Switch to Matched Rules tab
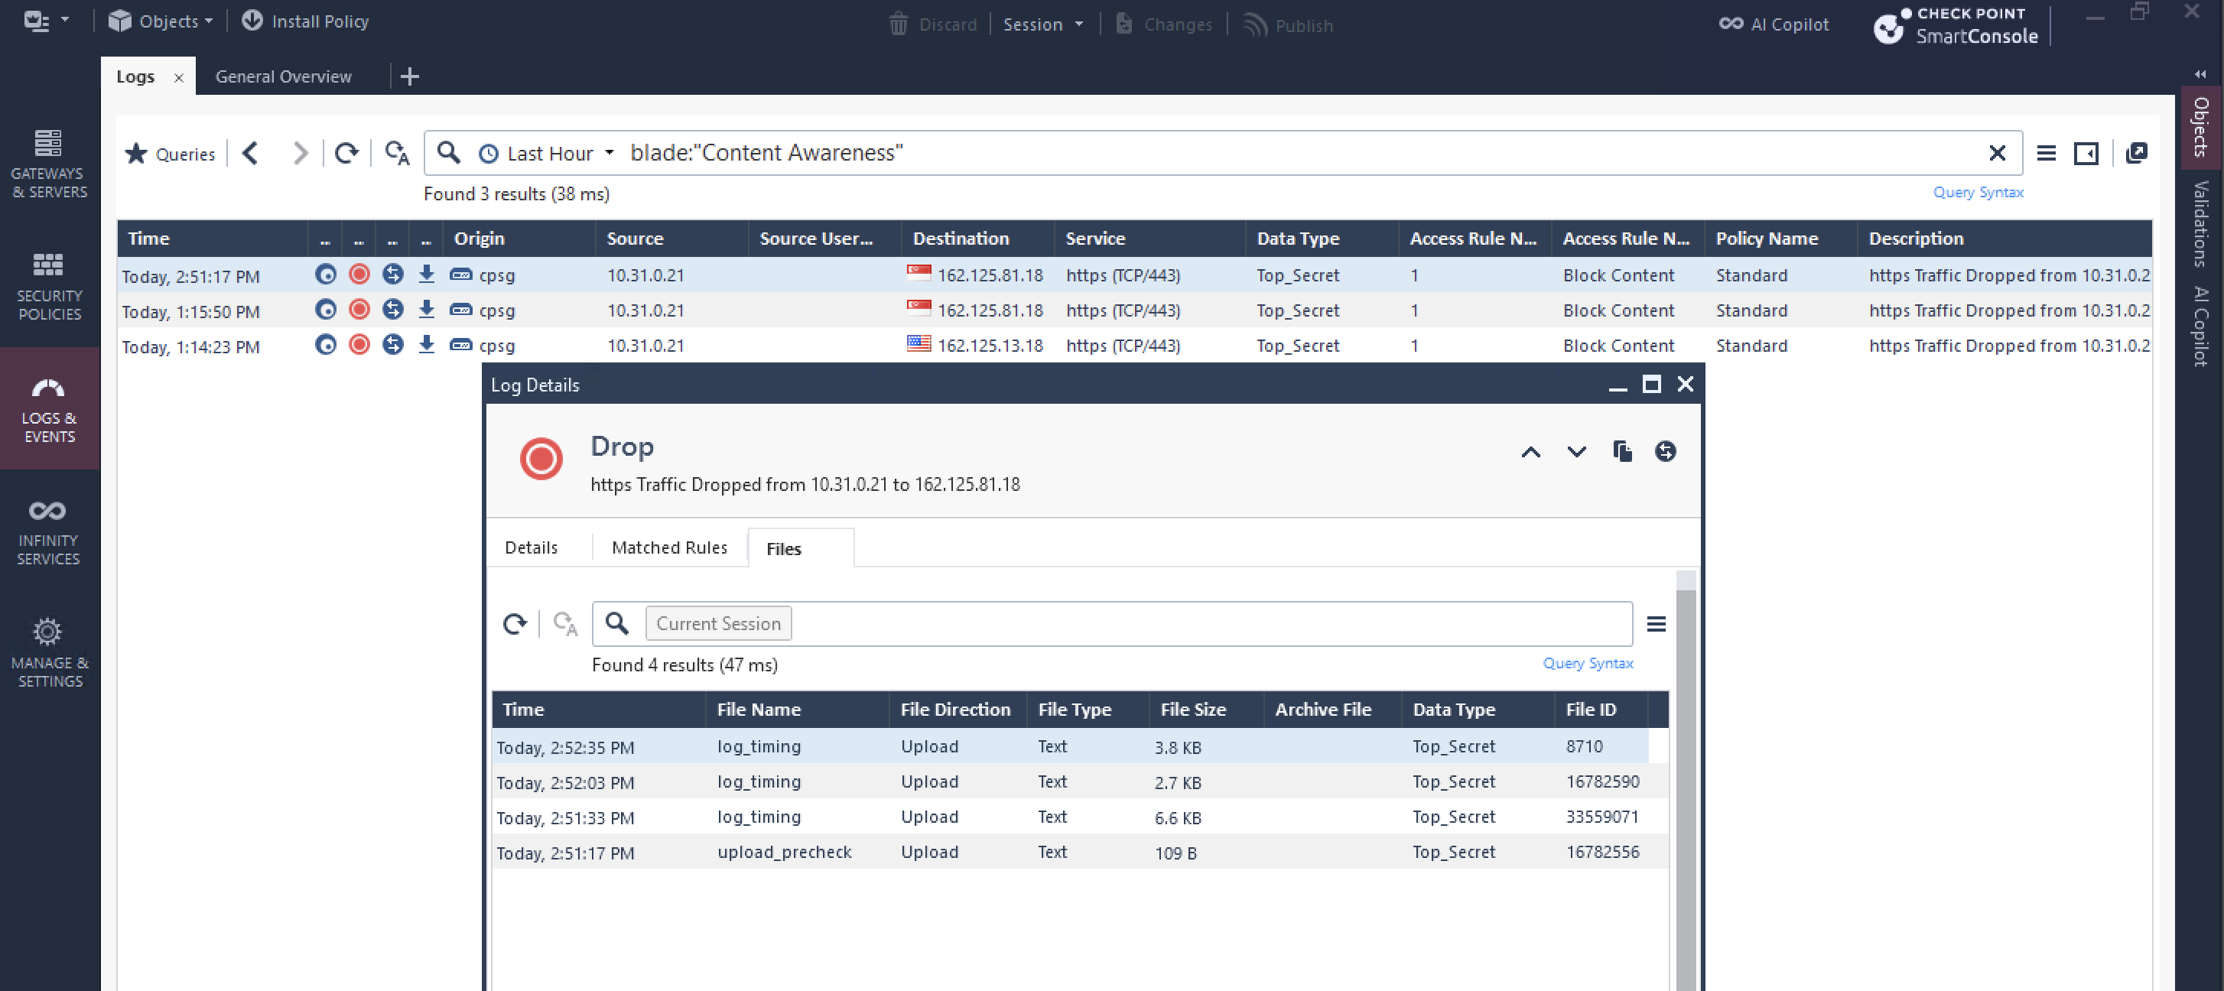Screen dimensions: 2224x991 pos(669,547)
